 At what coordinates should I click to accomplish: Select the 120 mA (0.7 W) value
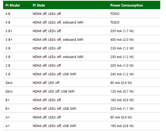click(x=122, y=91)
